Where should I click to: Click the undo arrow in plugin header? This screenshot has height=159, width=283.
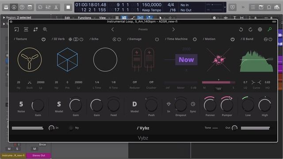[241, 30]
